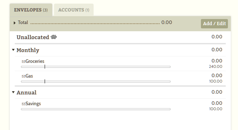
Task: Click the Groceries 240.00 budget amount
Action: coord(216,66)
